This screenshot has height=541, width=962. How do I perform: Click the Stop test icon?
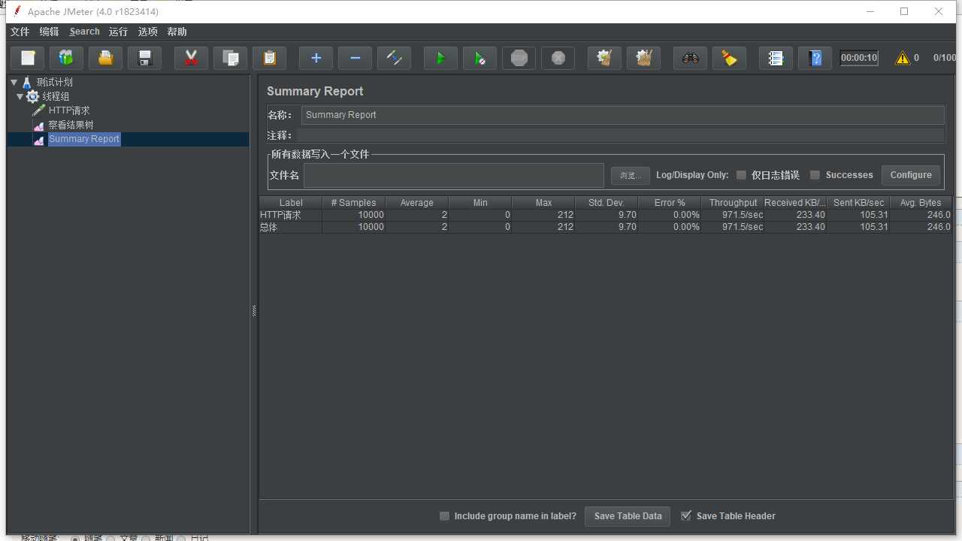(x=519, y=58)
